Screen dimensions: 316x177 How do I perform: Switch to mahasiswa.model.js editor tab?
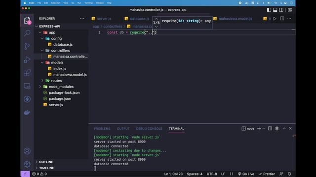point(235,19)
